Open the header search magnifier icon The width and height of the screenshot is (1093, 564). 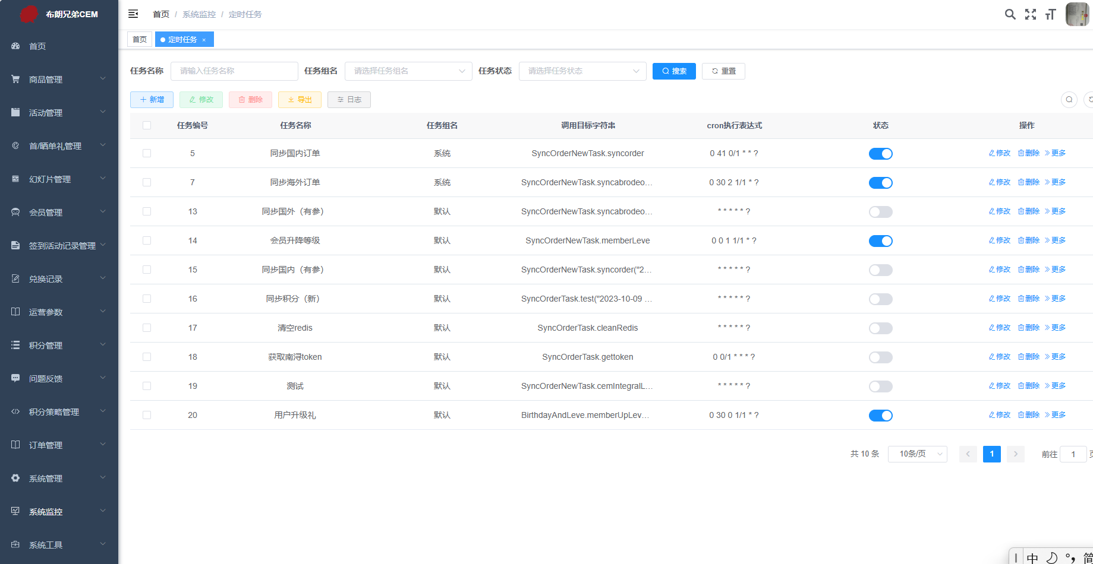[1010, 14]
